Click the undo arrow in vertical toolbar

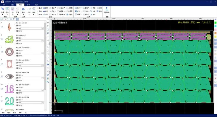48,23
